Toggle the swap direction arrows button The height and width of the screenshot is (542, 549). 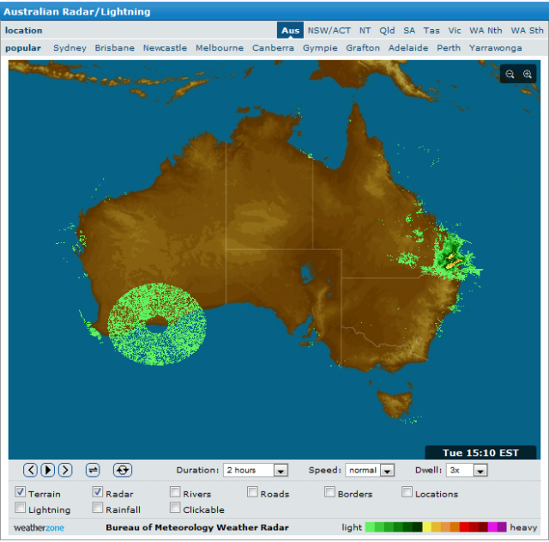click(x=93, y=470)
